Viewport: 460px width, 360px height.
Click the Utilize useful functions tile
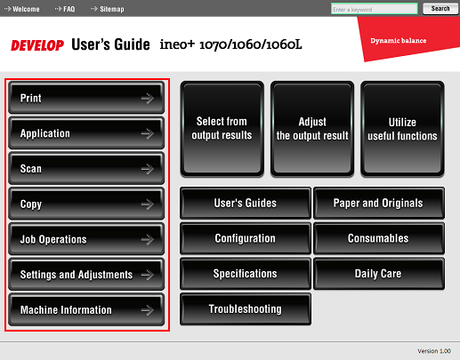point(402,129)
